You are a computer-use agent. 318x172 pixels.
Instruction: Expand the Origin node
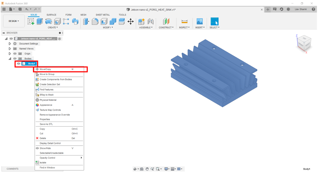(x=10, y=54)
